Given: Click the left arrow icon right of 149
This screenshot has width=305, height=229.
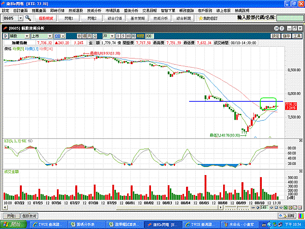Looking at the screenshot, I should [271, 208].
